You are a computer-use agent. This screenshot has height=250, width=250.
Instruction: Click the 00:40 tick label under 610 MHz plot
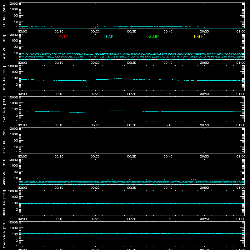pos(168,94)
